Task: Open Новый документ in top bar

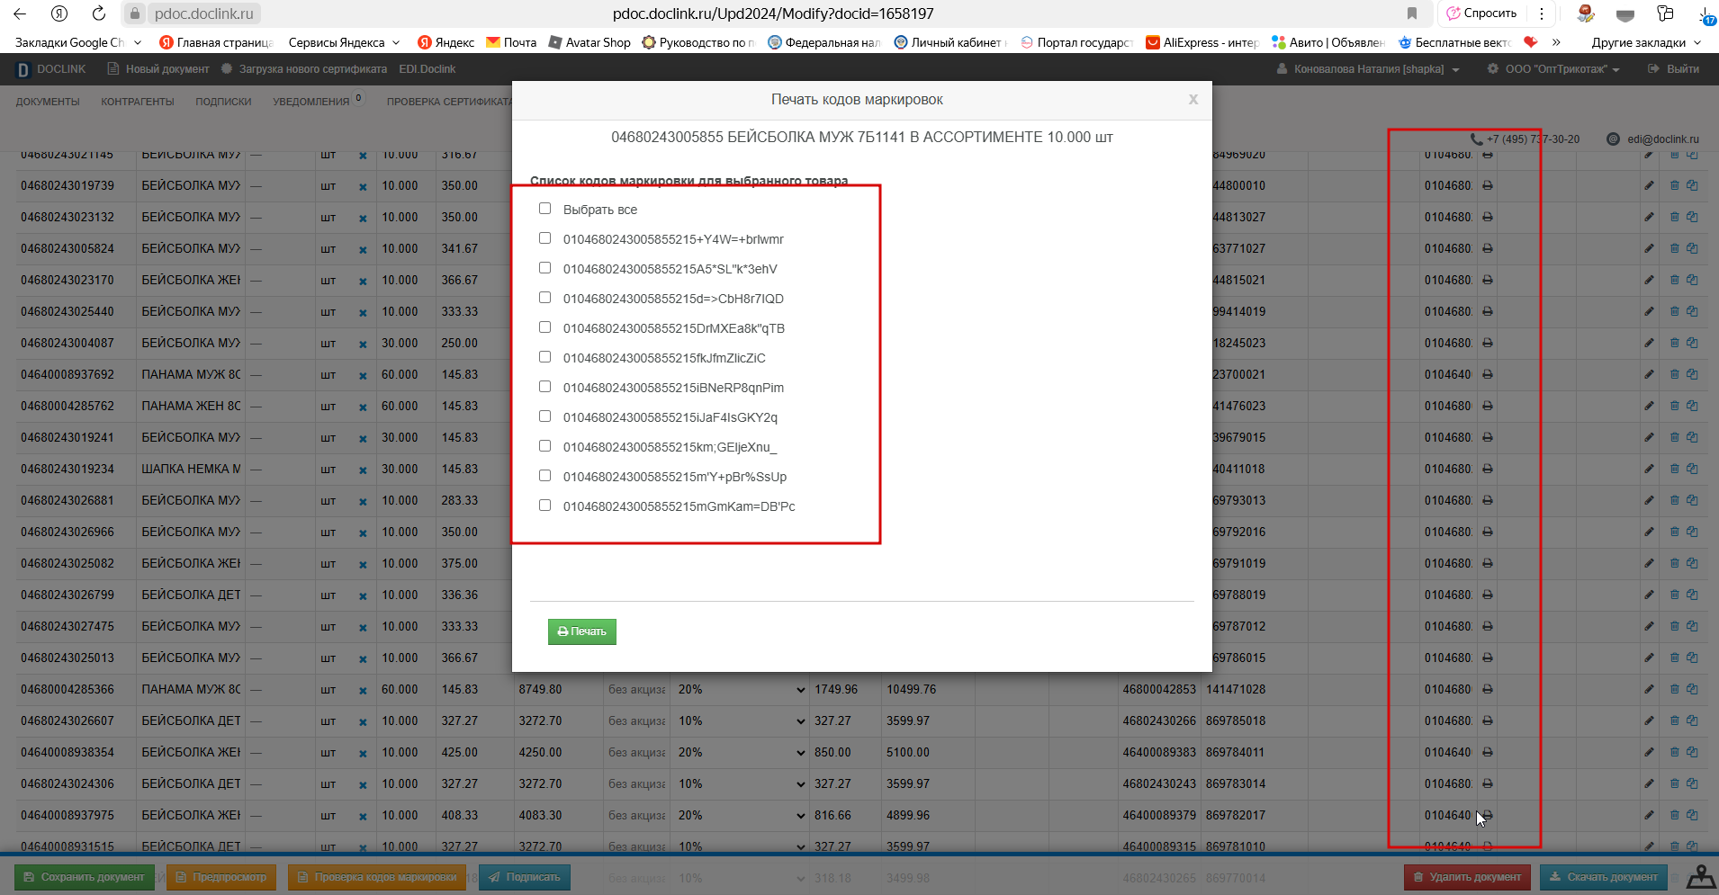Action: coord(158,69)
